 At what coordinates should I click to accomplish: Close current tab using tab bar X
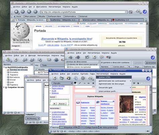coord(146,20)
